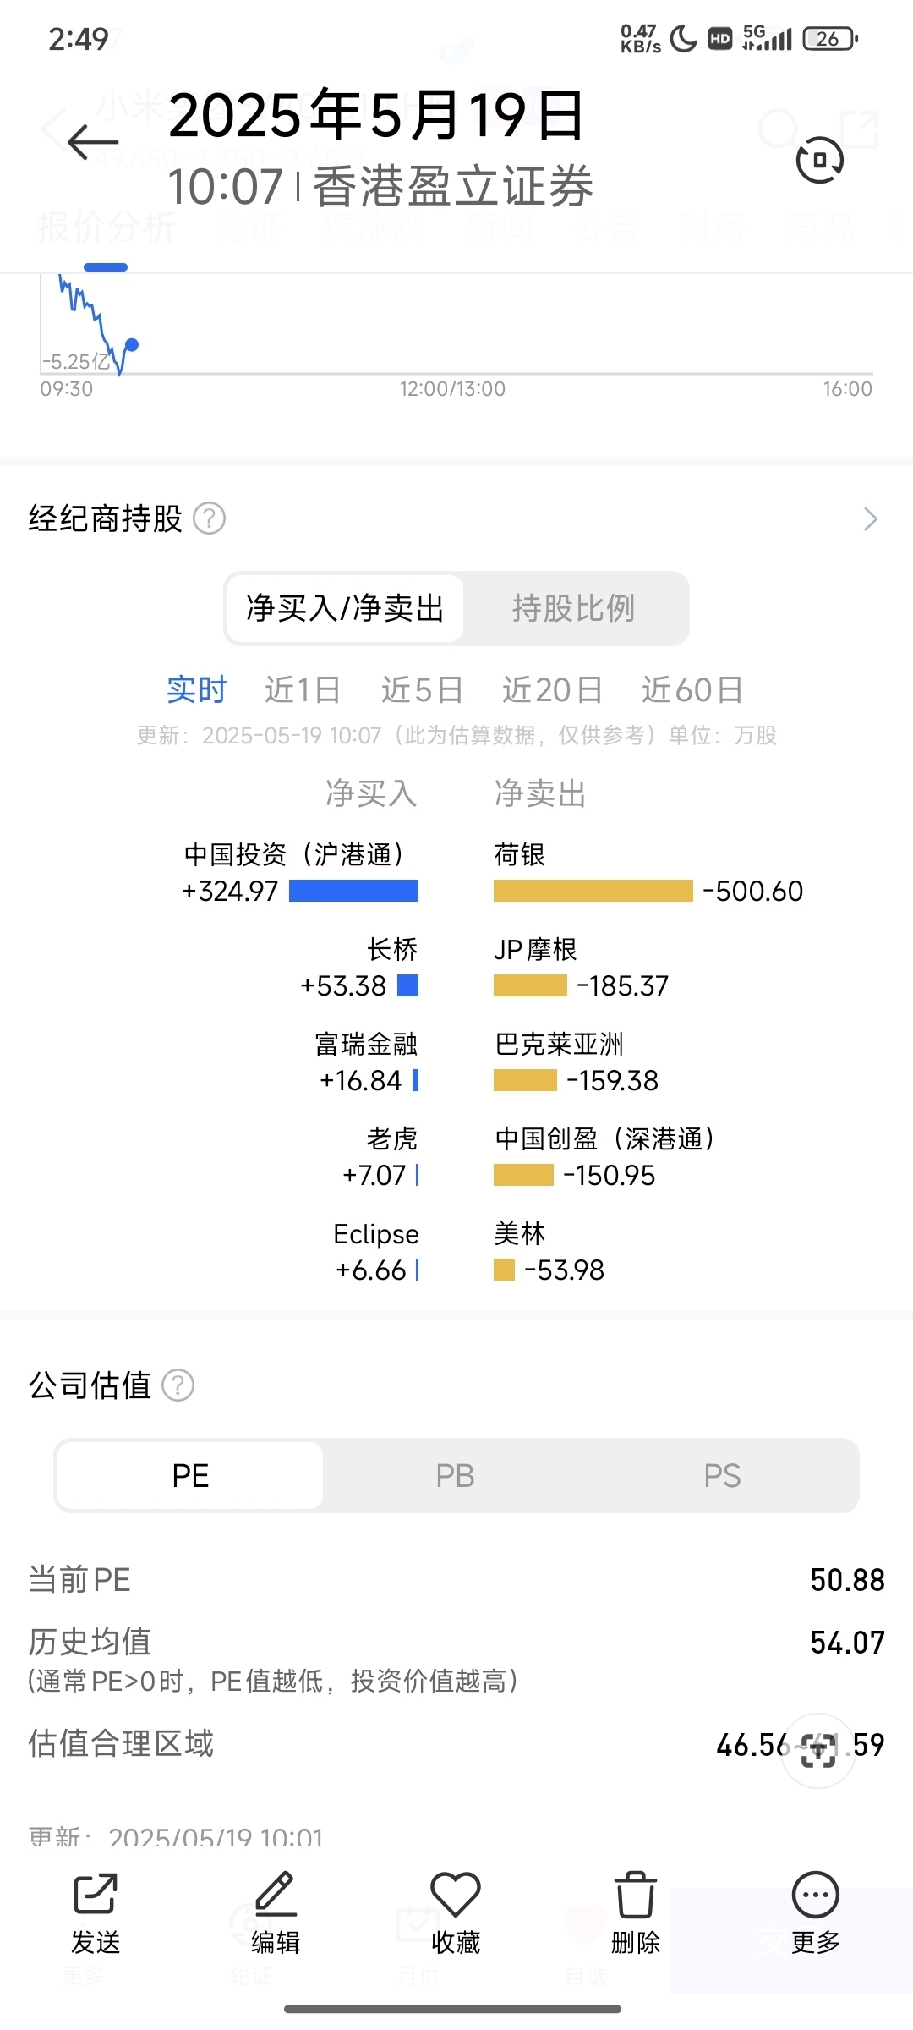Tap the 荷银 net-sell yellow bar

point(593,891)
